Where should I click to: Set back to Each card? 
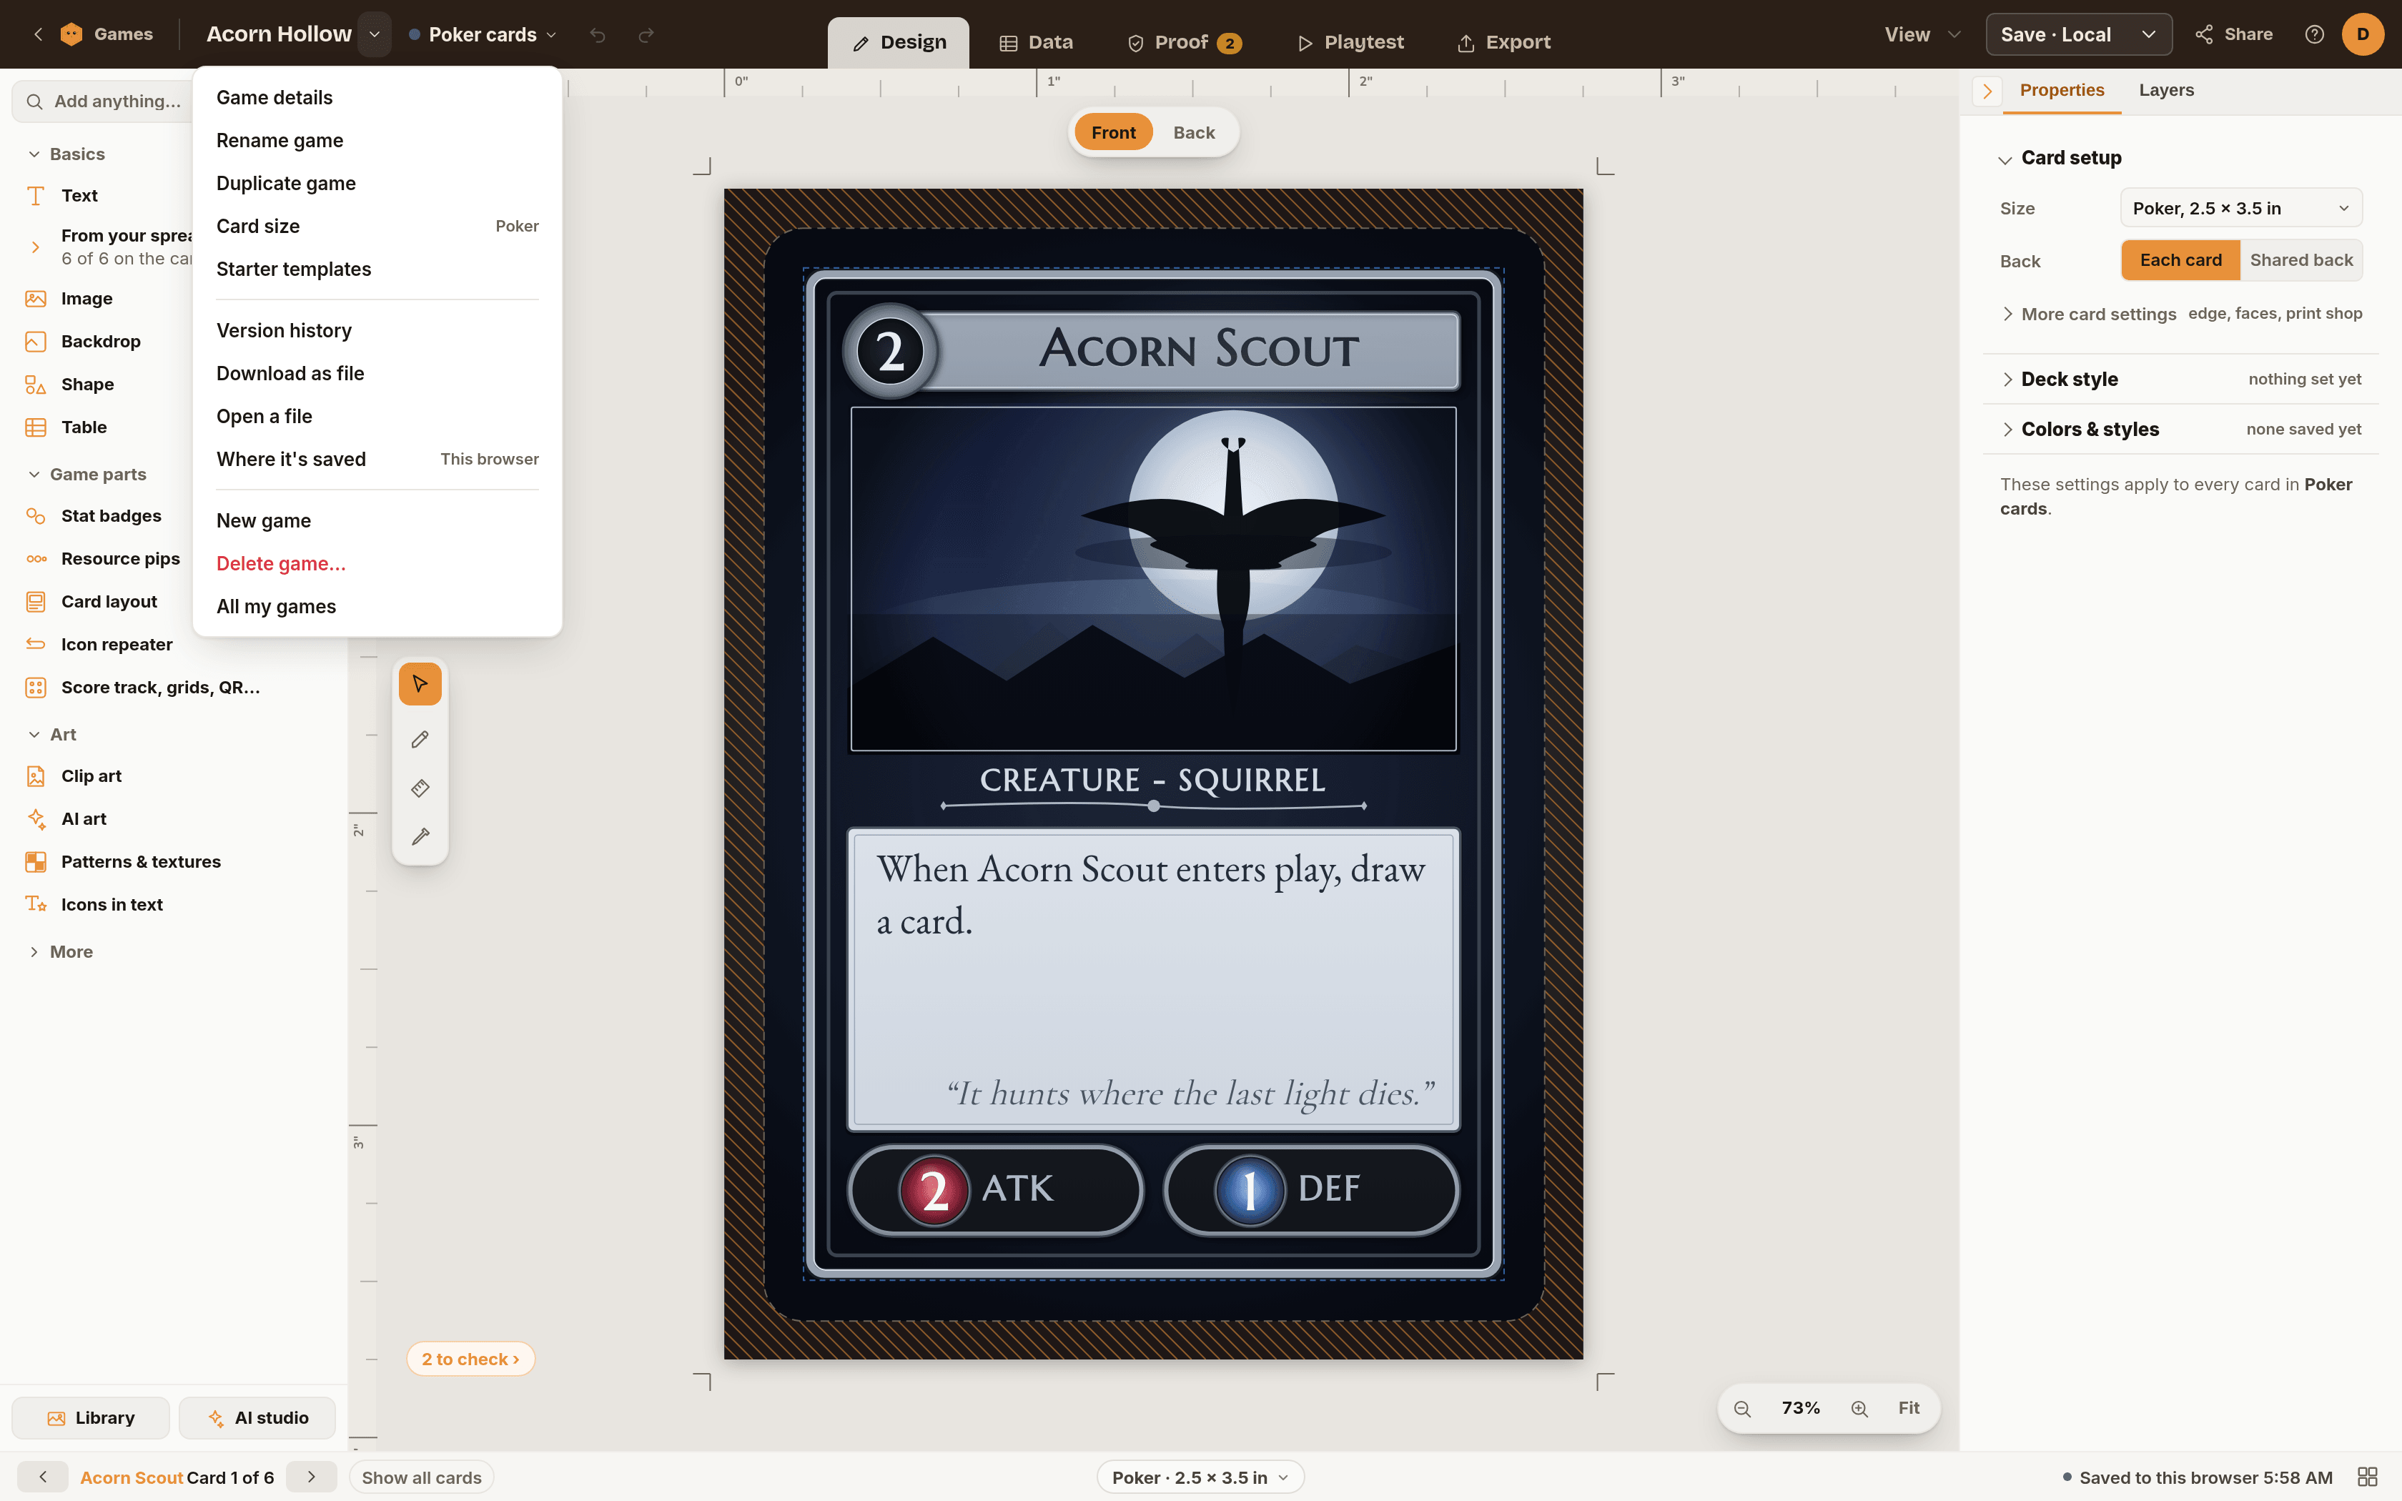(x=2180, y=260)
